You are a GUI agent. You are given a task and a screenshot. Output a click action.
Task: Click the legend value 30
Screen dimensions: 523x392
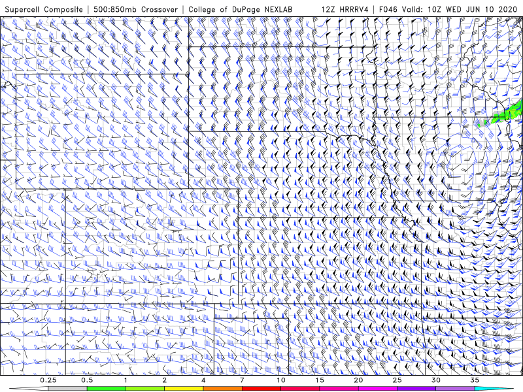pos(435,380)
